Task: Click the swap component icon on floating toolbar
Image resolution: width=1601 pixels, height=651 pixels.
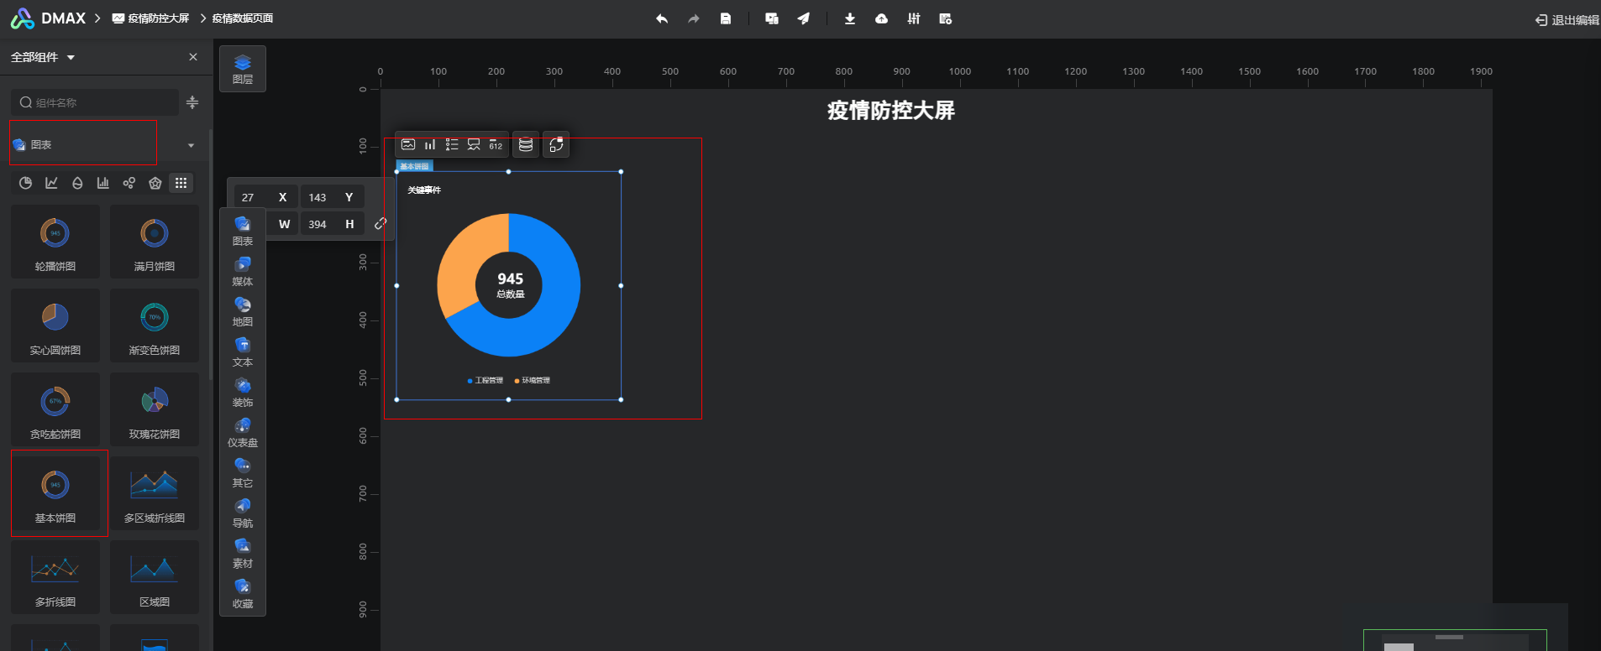Action: [556, 144]
